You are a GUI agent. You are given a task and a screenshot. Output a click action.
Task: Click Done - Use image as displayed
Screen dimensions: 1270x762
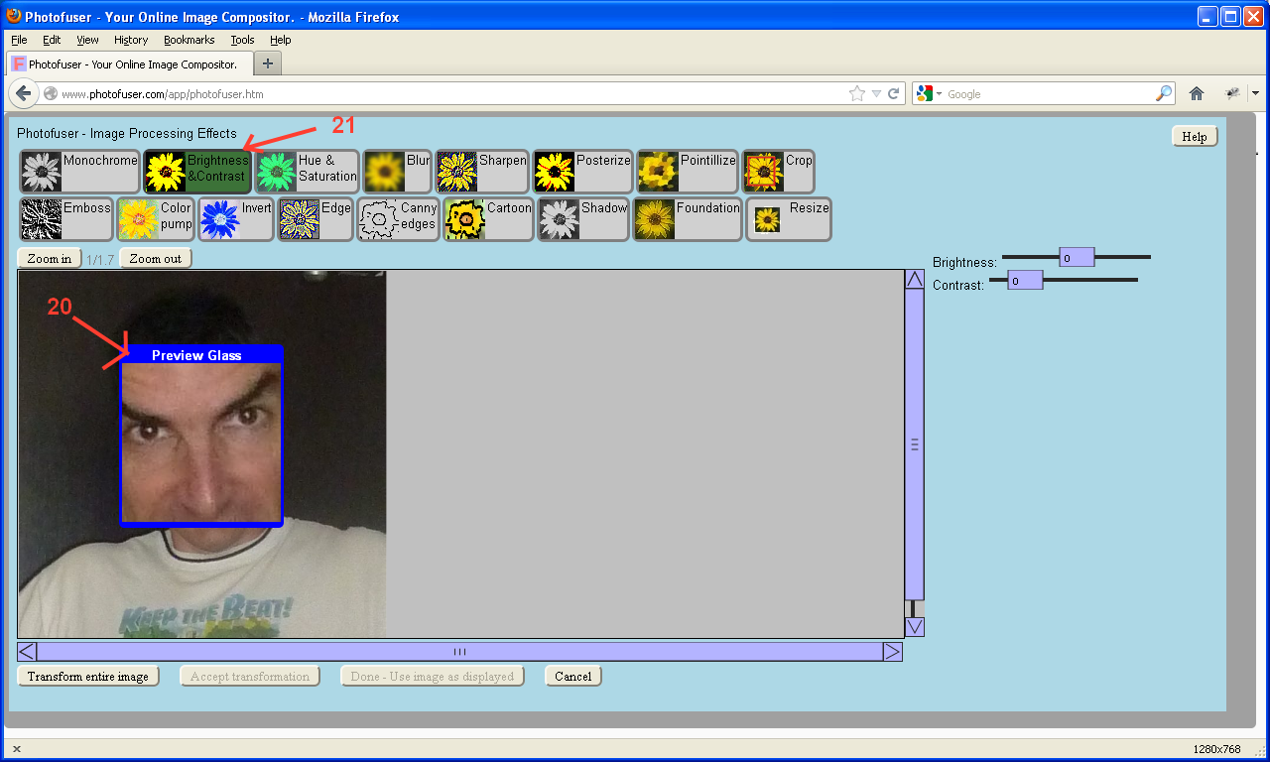tap(433, 677)
